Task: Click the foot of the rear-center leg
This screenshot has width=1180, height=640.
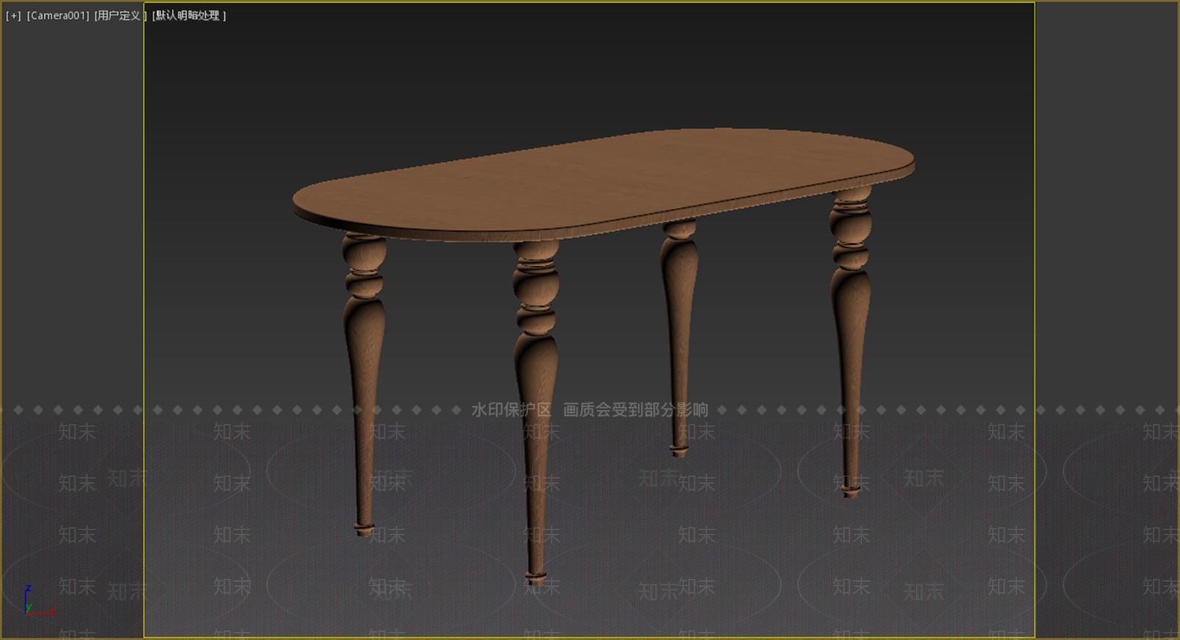Action: [x=679, y=448]
